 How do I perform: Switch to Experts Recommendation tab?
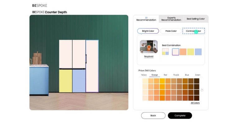click(x=171, y=19)
